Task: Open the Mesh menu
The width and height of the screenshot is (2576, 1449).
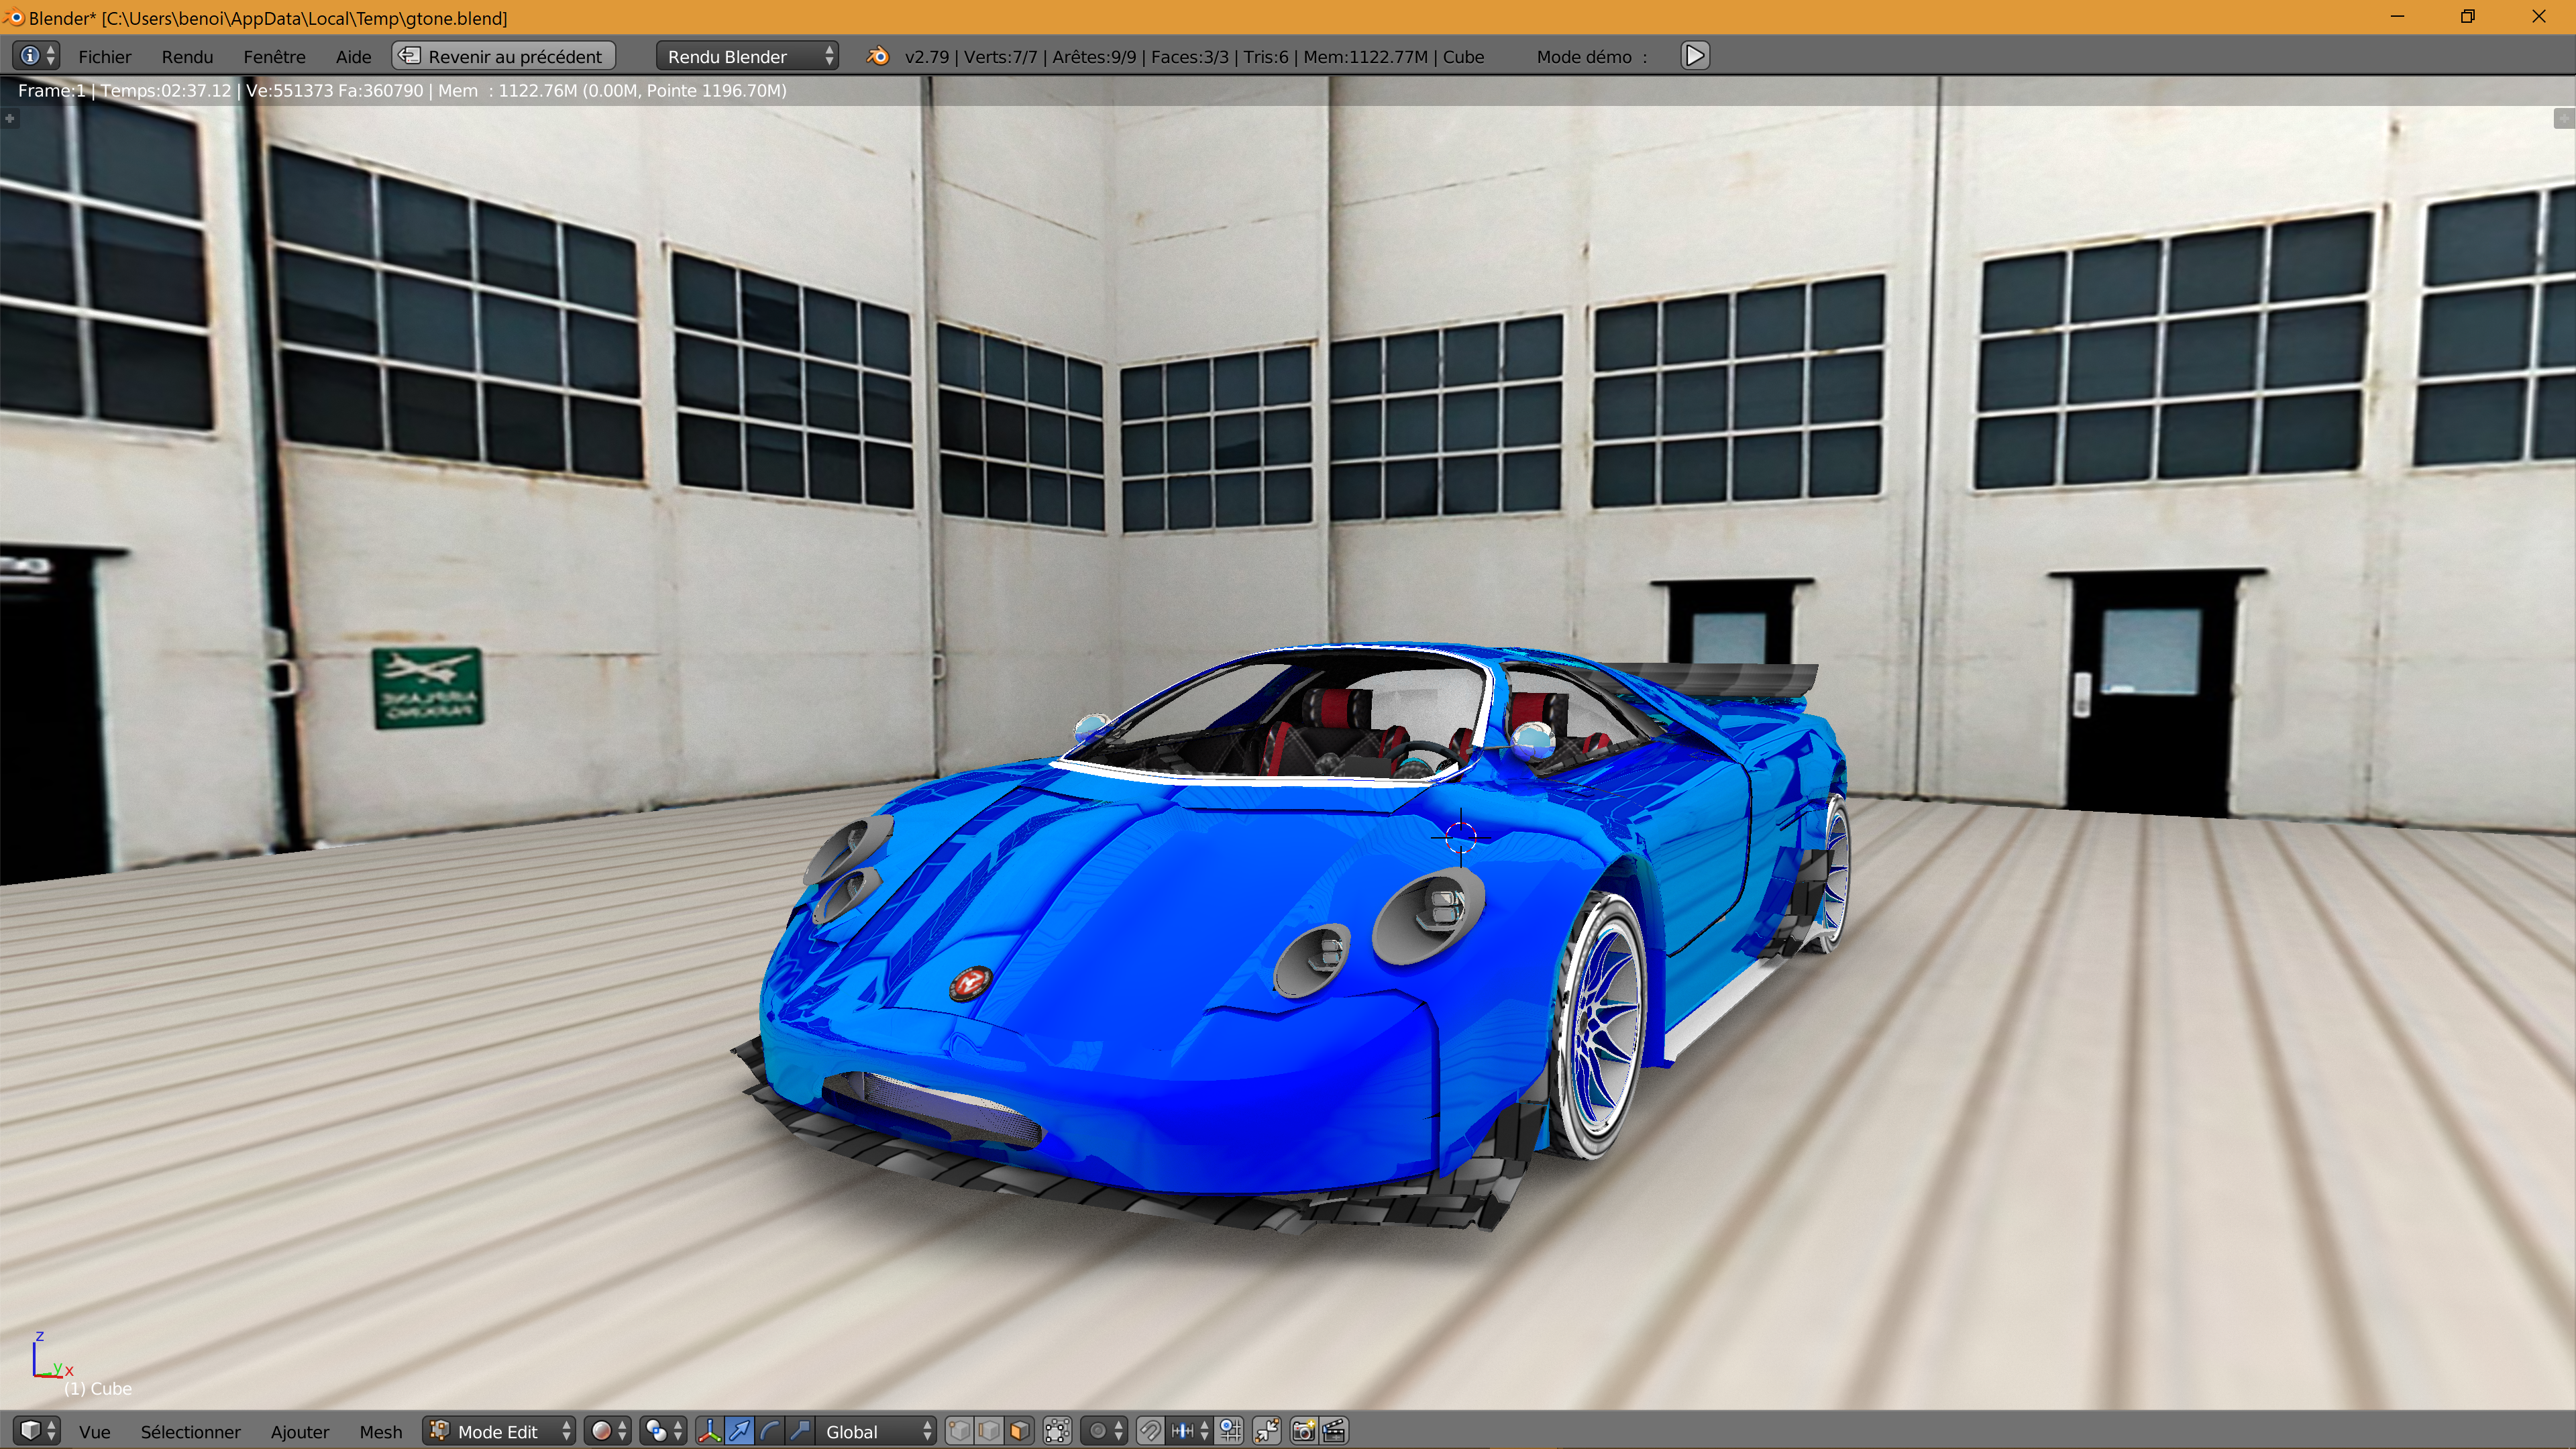Action: pos(380,1431)
